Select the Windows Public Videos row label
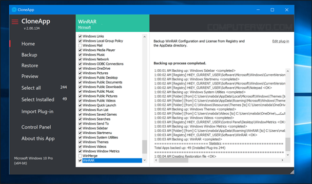 pos(99,101)
